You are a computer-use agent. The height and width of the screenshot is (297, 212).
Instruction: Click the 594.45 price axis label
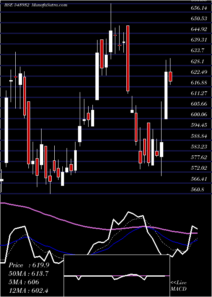(198, 125)
